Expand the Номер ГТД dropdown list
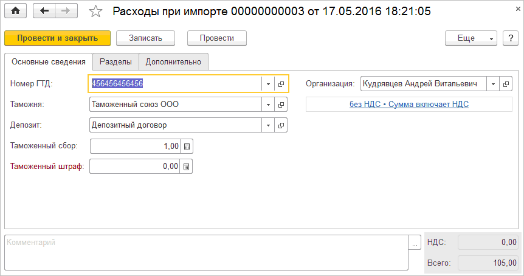The height and width of the screenshot is (276, 524). tap(268, 84)
